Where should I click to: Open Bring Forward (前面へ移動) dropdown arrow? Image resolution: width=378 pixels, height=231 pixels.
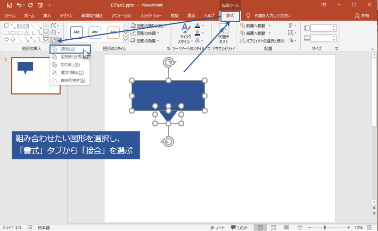269,25
